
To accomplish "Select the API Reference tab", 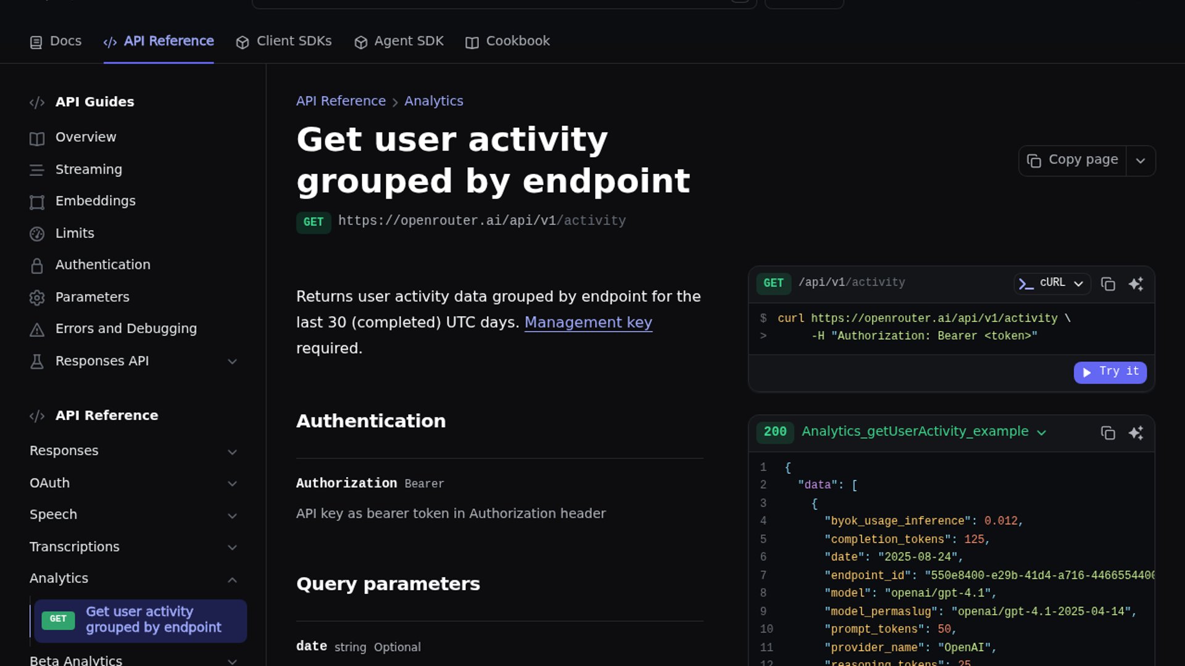I will click(159, 41).
